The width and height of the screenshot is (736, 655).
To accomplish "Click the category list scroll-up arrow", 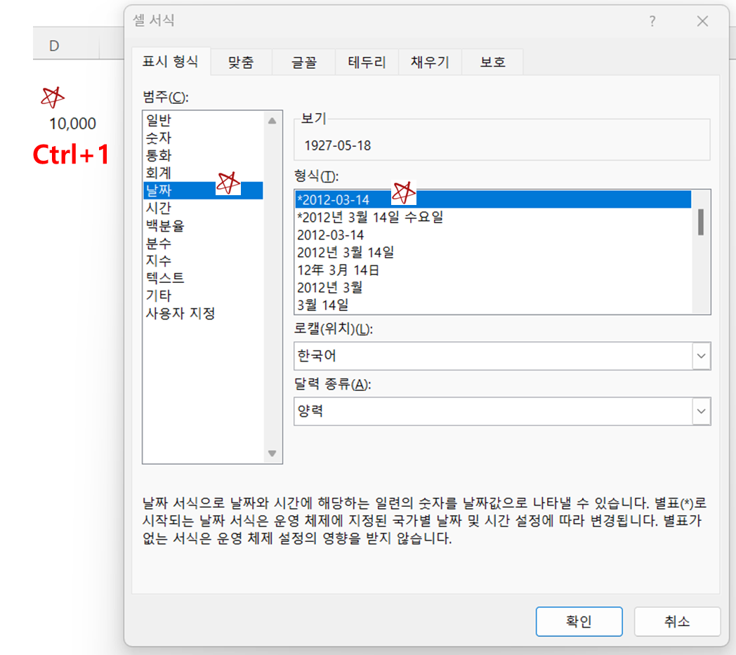I will click(x=272, y=120).
